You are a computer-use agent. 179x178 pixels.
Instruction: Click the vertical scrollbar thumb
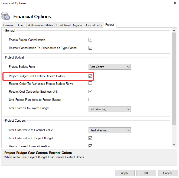pos(174,79)
